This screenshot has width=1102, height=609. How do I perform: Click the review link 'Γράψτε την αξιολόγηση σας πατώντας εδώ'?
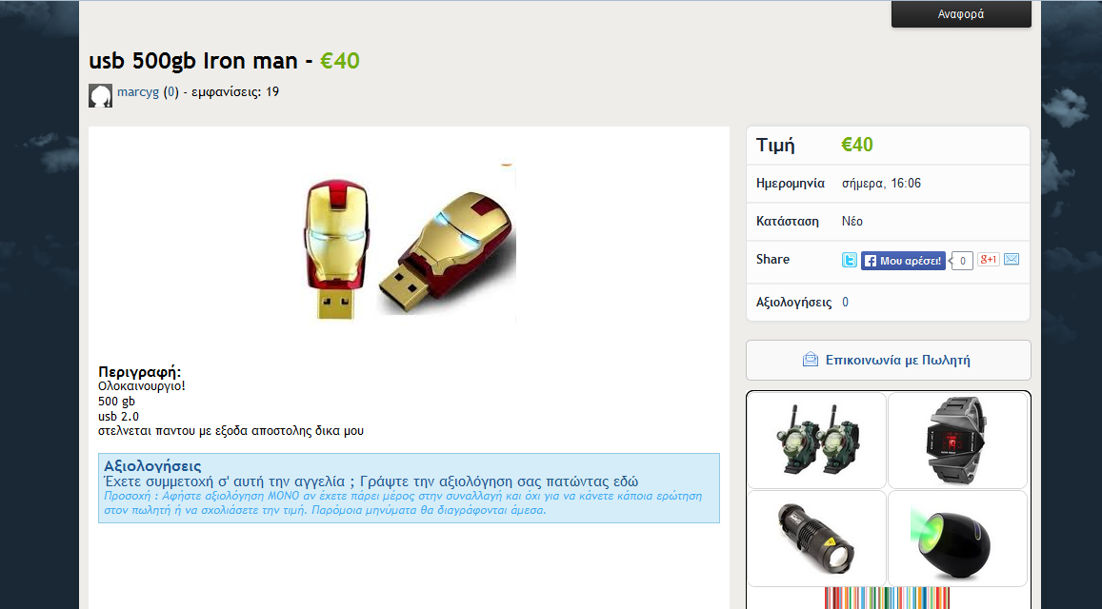[x=499, y=481]
